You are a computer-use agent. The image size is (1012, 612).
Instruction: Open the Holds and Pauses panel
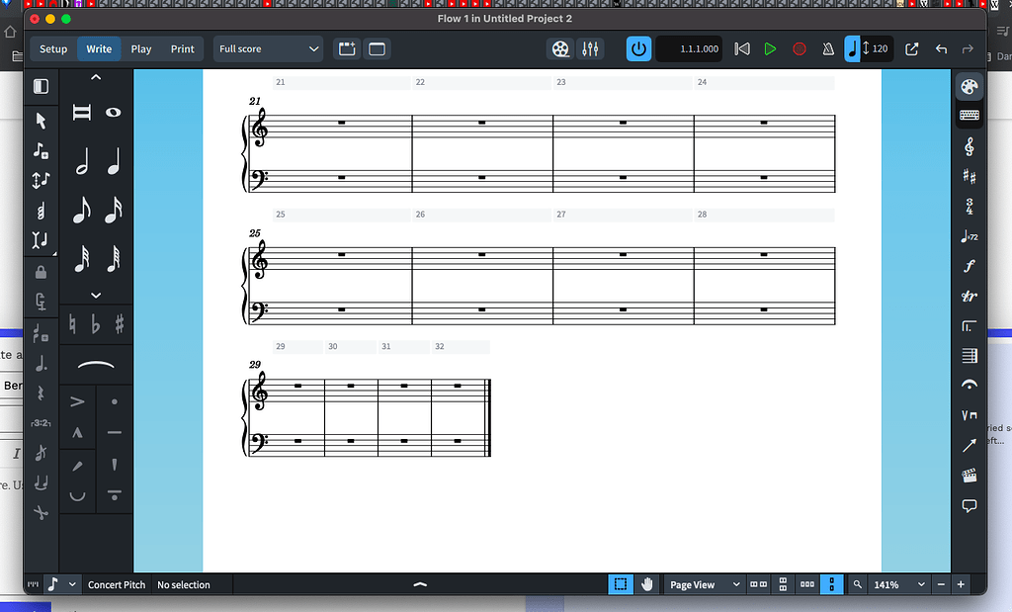click(970, 385)
